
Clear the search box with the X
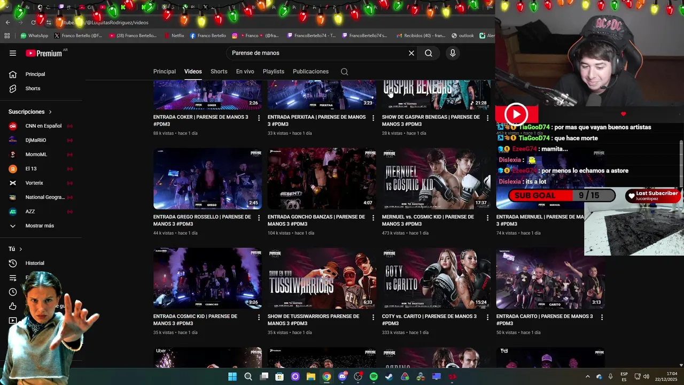(x=411, y=53)
